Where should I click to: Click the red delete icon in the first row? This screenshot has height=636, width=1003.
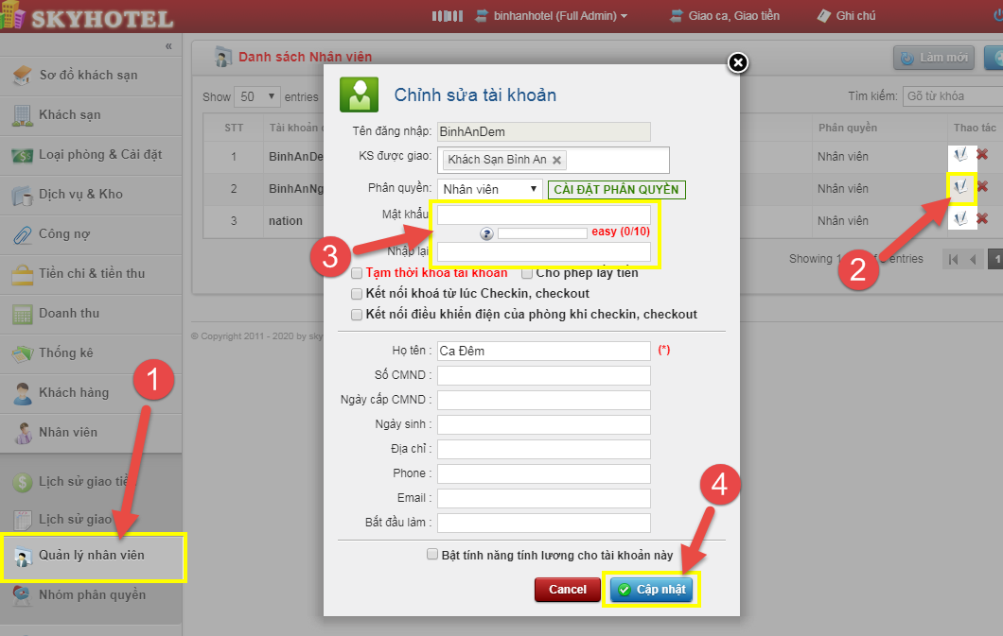coord(982,154)
